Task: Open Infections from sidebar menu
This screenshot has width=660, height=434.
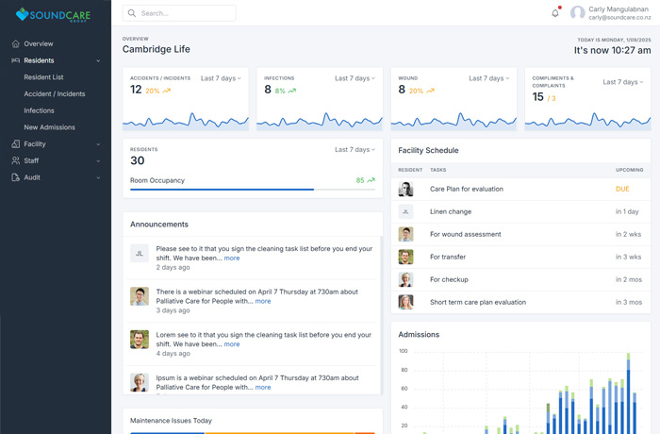Action: point(40,110)
